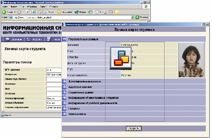
Task: Click the Личная карта студента page heading in the browser
Action: (x=25, y=49)
